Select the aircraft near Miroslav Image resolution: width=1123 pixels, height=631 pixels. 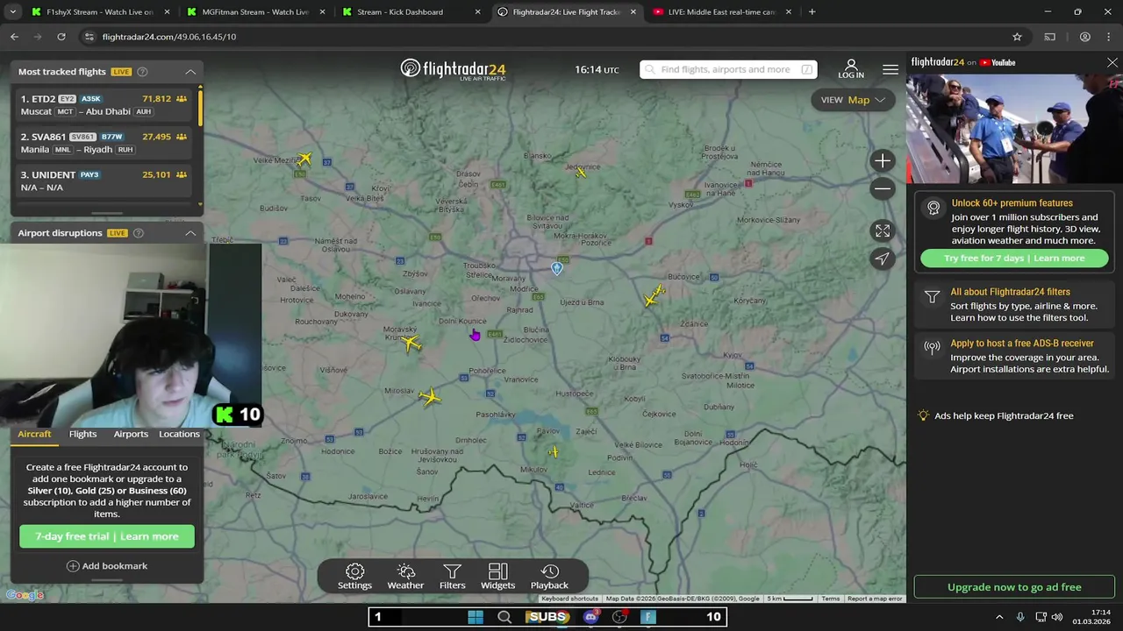(429, 398)
